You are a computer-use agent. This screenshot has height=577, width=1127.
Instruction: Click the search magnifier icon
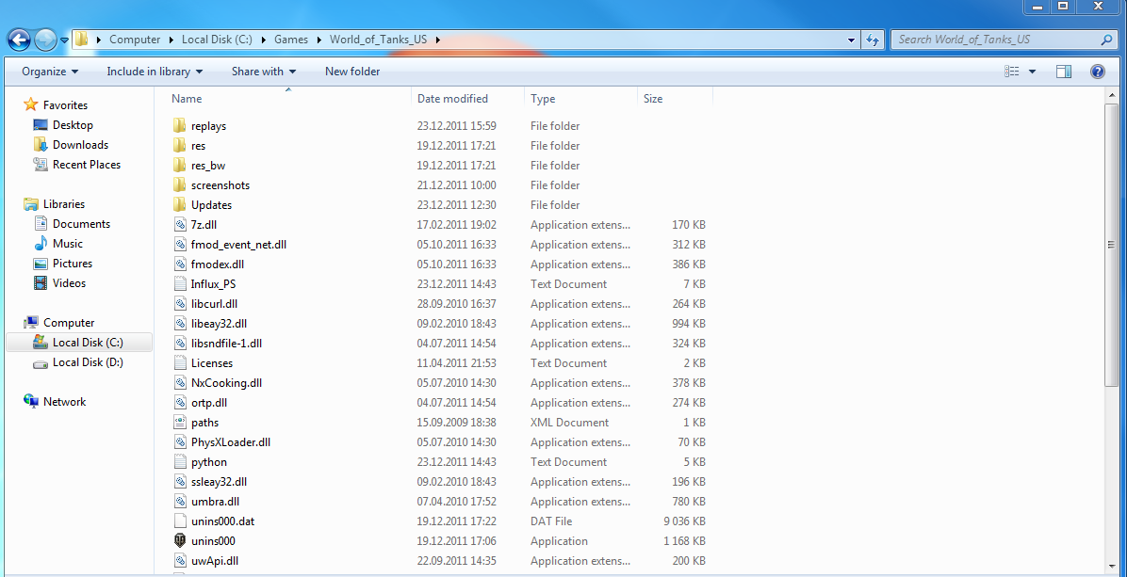pos(1107,40)
